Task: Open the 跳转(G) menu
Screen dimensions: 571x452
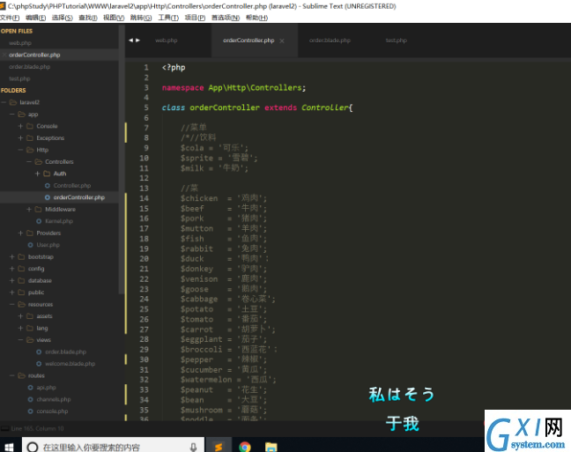Action: coord(141,18)
